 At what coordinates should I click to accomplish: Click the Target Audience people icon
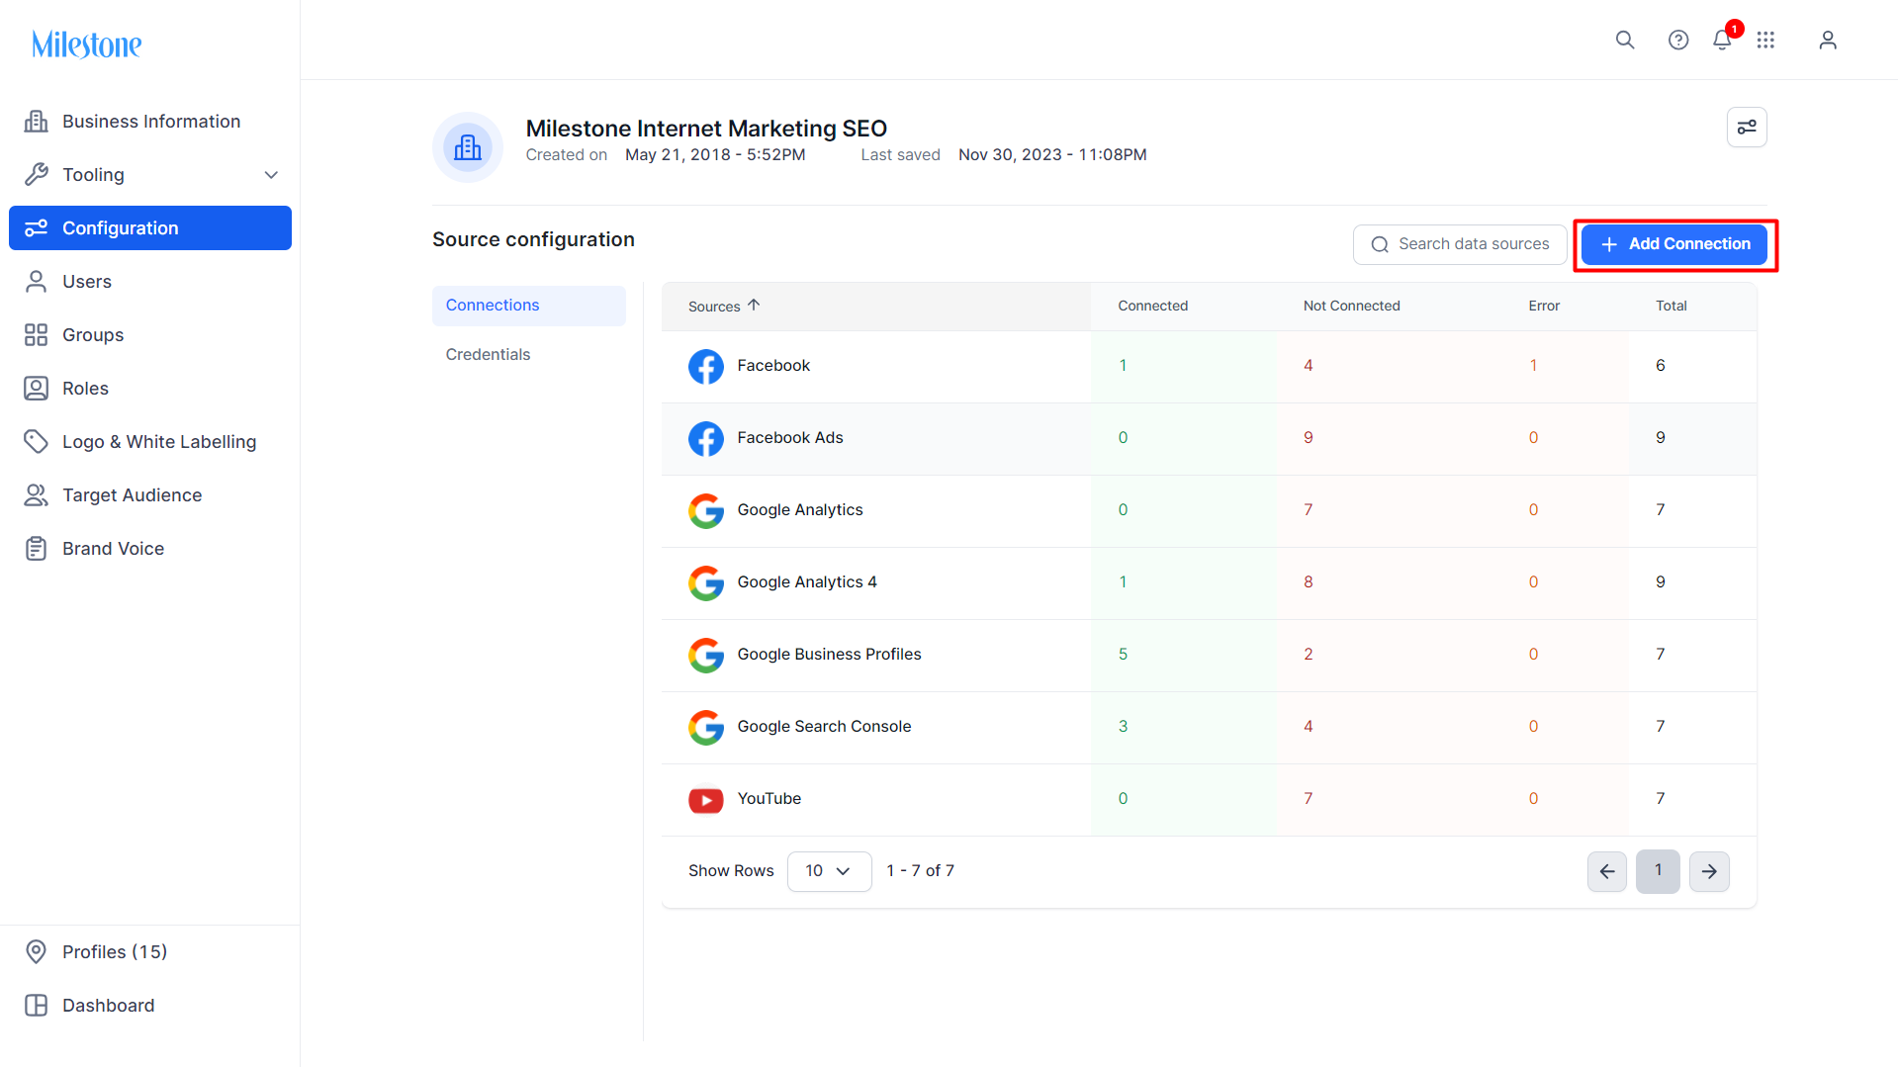pos(37,495)
